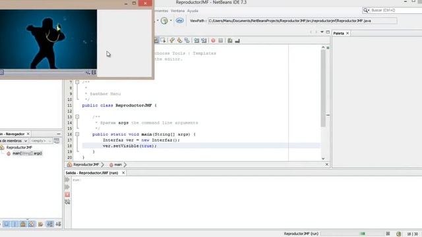This screenshot has width=422, height=237.
Task: Close the Navegador tab
Action: pos(28,134)
